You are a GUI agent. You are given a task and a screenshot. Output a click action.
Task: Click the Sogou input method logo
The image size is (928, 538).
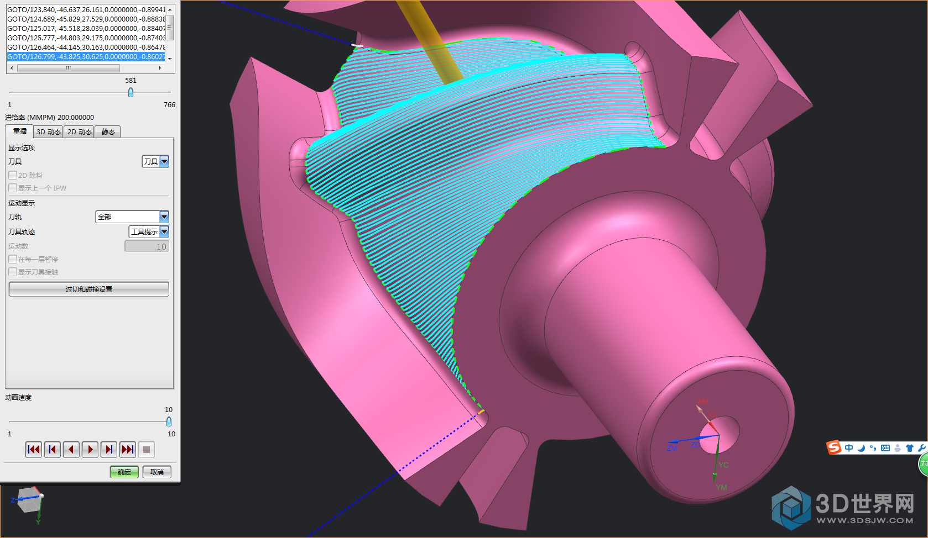point(834,447)
